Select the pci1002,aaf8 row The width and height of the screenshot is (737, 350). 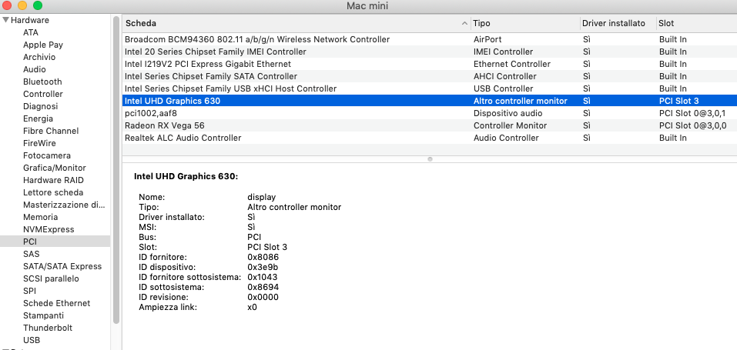[430, 113]
